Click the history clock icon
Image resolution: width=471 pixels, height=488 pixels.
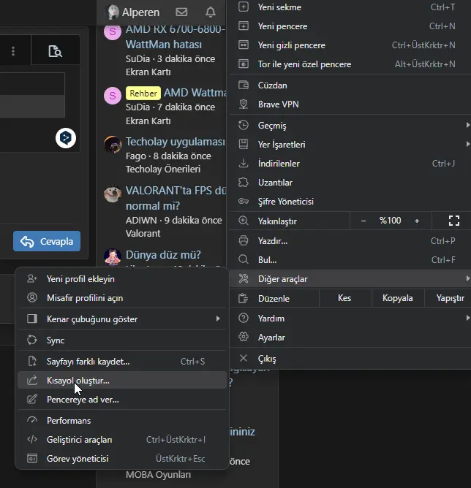pyautogui.click(x=244, y=125)
